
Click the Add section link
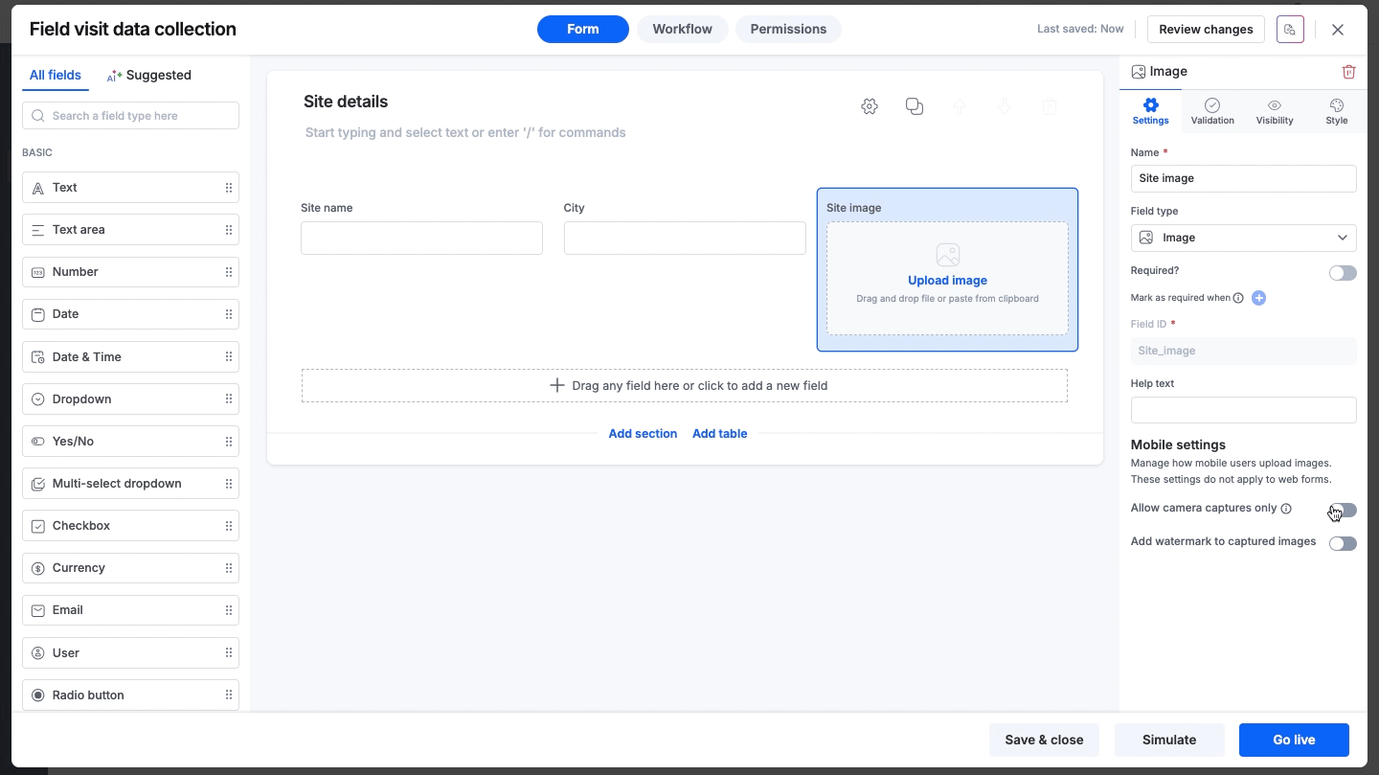(x=643, y=434)
